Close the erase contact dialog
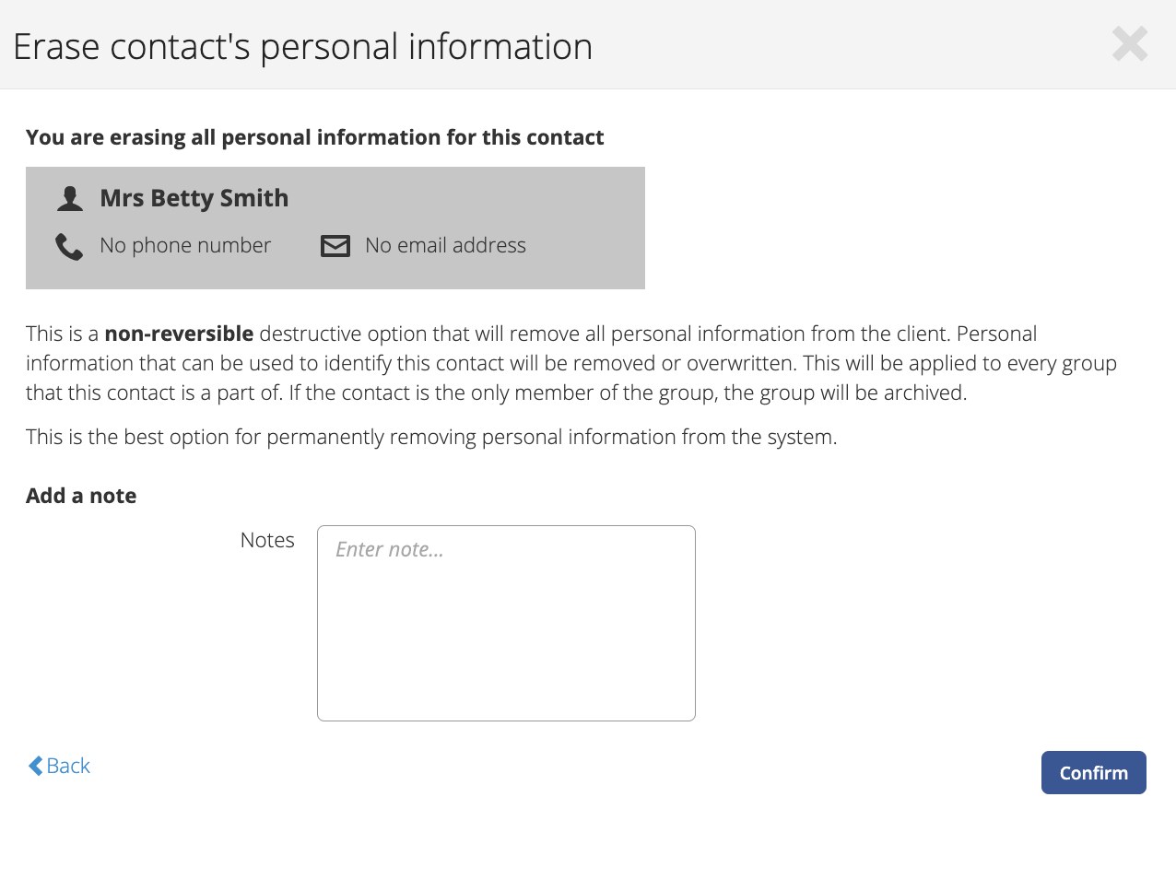The image size is (1176, 879). tap(1129, 43)
